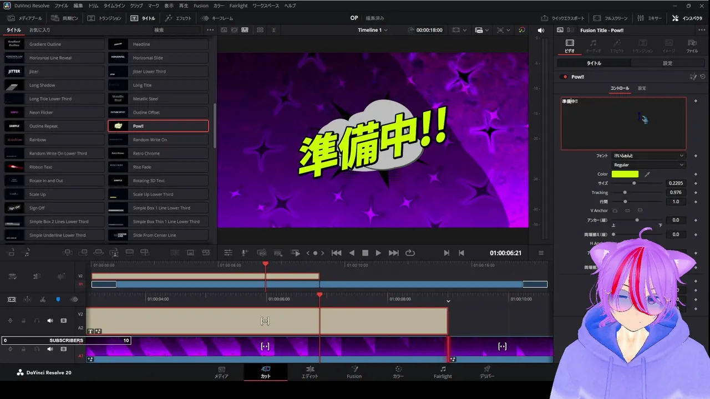Select the Pow!! title thumbnail

pos(118,126)
